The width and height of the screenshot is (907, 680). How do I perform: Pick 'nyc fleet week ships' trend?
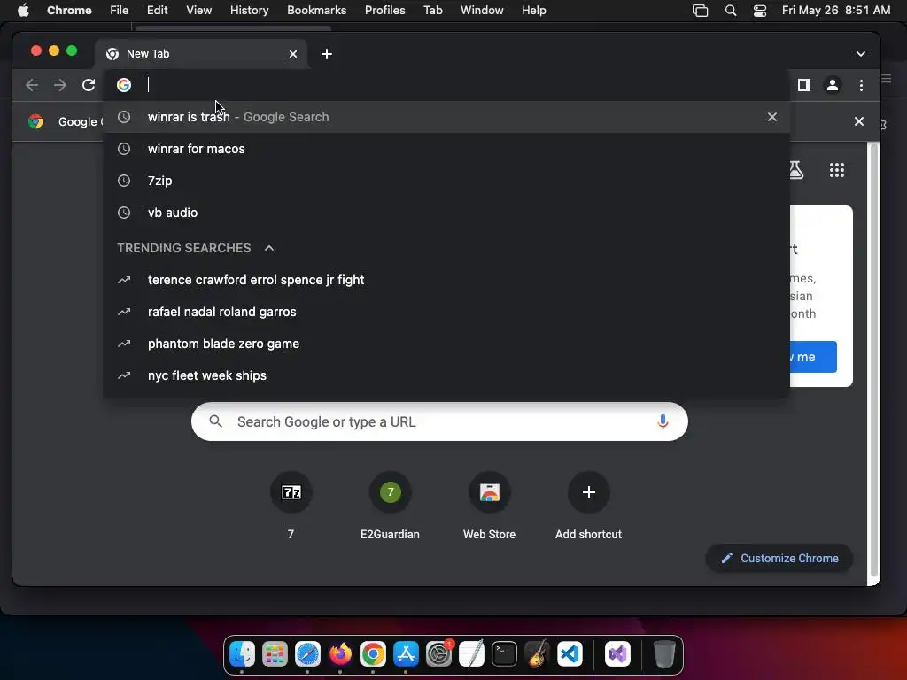[x=446, y=375]
